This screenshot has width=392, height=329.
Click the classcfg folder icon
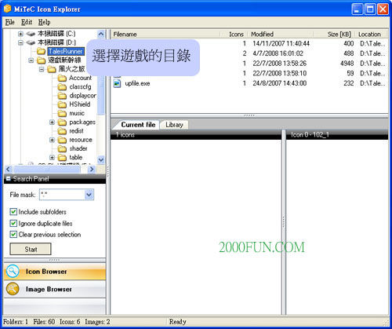tap(62, 86)
